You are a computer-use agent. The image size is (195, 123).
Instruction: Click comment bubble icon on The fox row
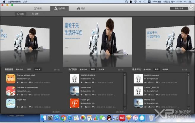click(x=30, y=82)
